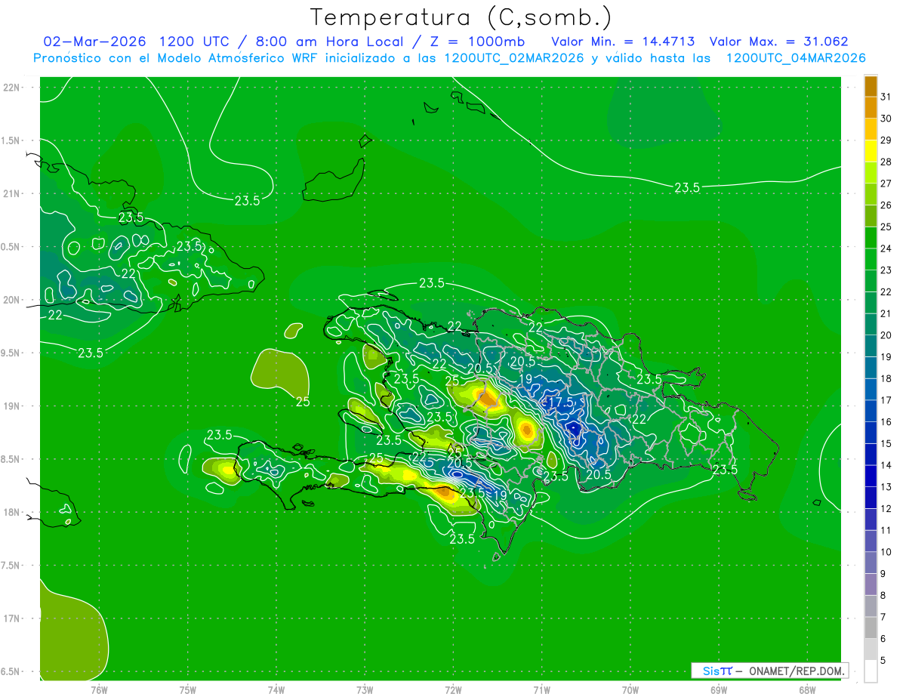906x700 pixels.
Task: Click the legend value 31
Action: pyautogui.click(x=886, y=97)
